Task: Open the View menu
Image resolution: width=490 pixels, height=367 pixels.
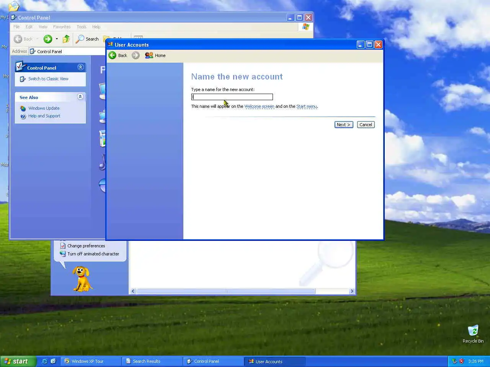Action: (43, 27)
